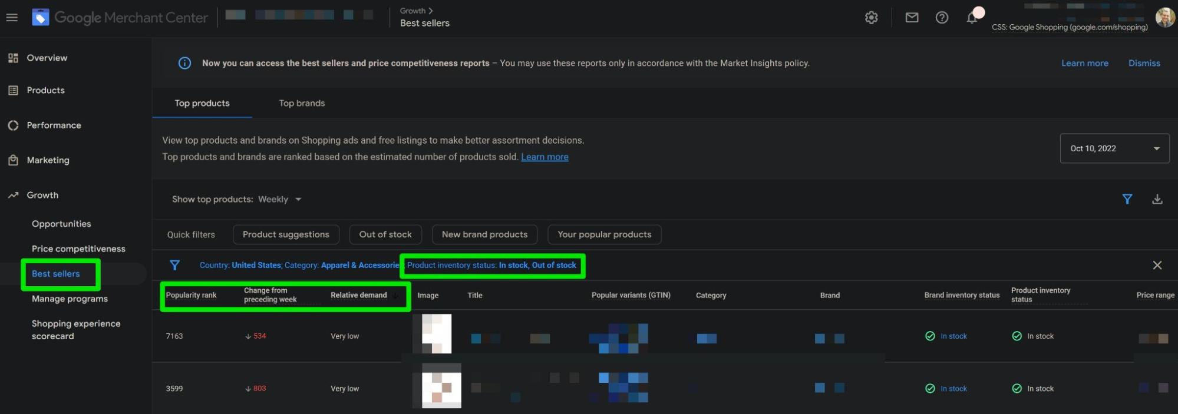
Task: Open Marketing in the sidebar
Action: point(48,160)
